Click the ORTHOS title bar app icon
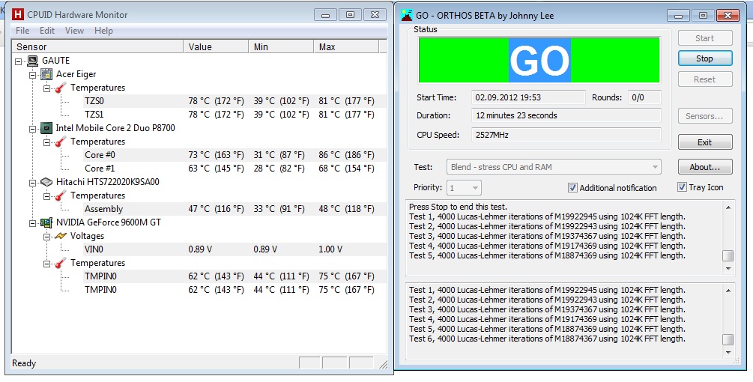 [406, 16]
